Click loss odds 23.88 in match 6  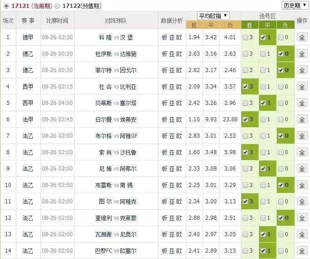point(230,119)
